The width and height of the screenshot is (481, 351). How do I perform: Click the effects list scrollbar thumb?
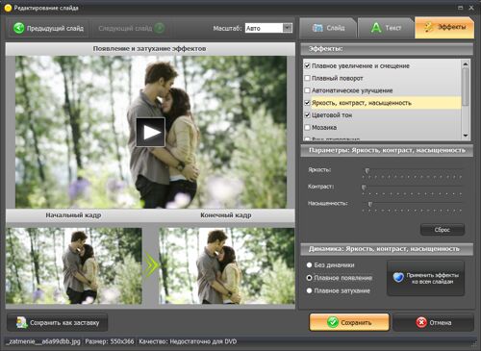click(x=466, y=87)
